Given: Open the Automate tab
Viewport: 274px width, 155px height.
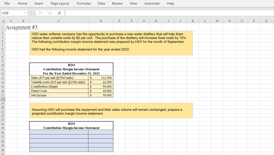Looking at the screenshot, I should [152, 3].
